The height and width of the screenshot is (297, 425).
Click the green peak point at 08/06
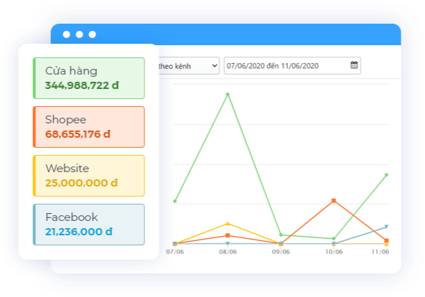tap(228, 94)
